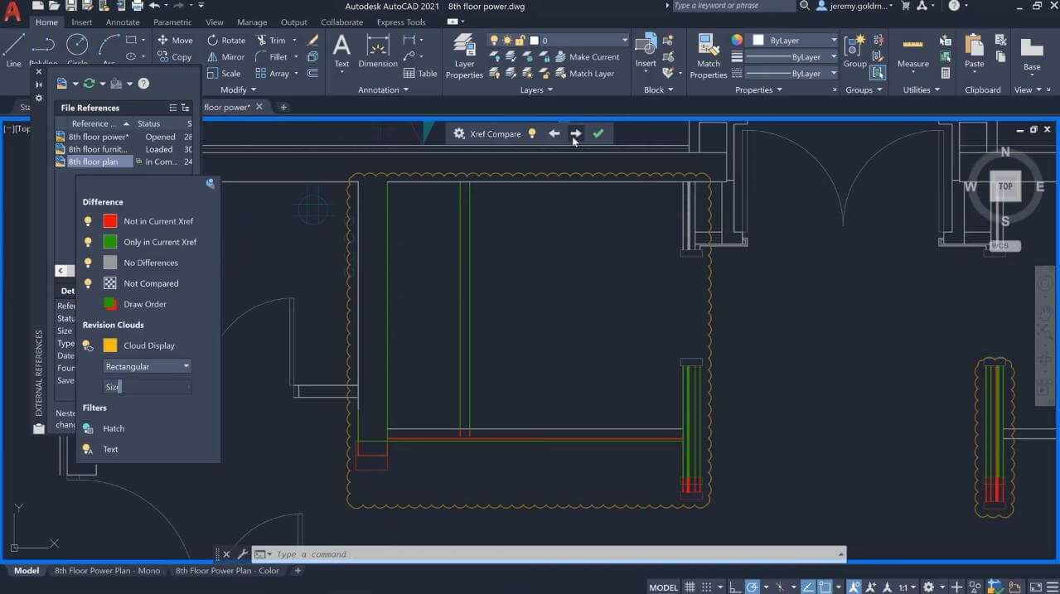
Task: Change the red Not in Current Xref color
Action: [110, 221]
